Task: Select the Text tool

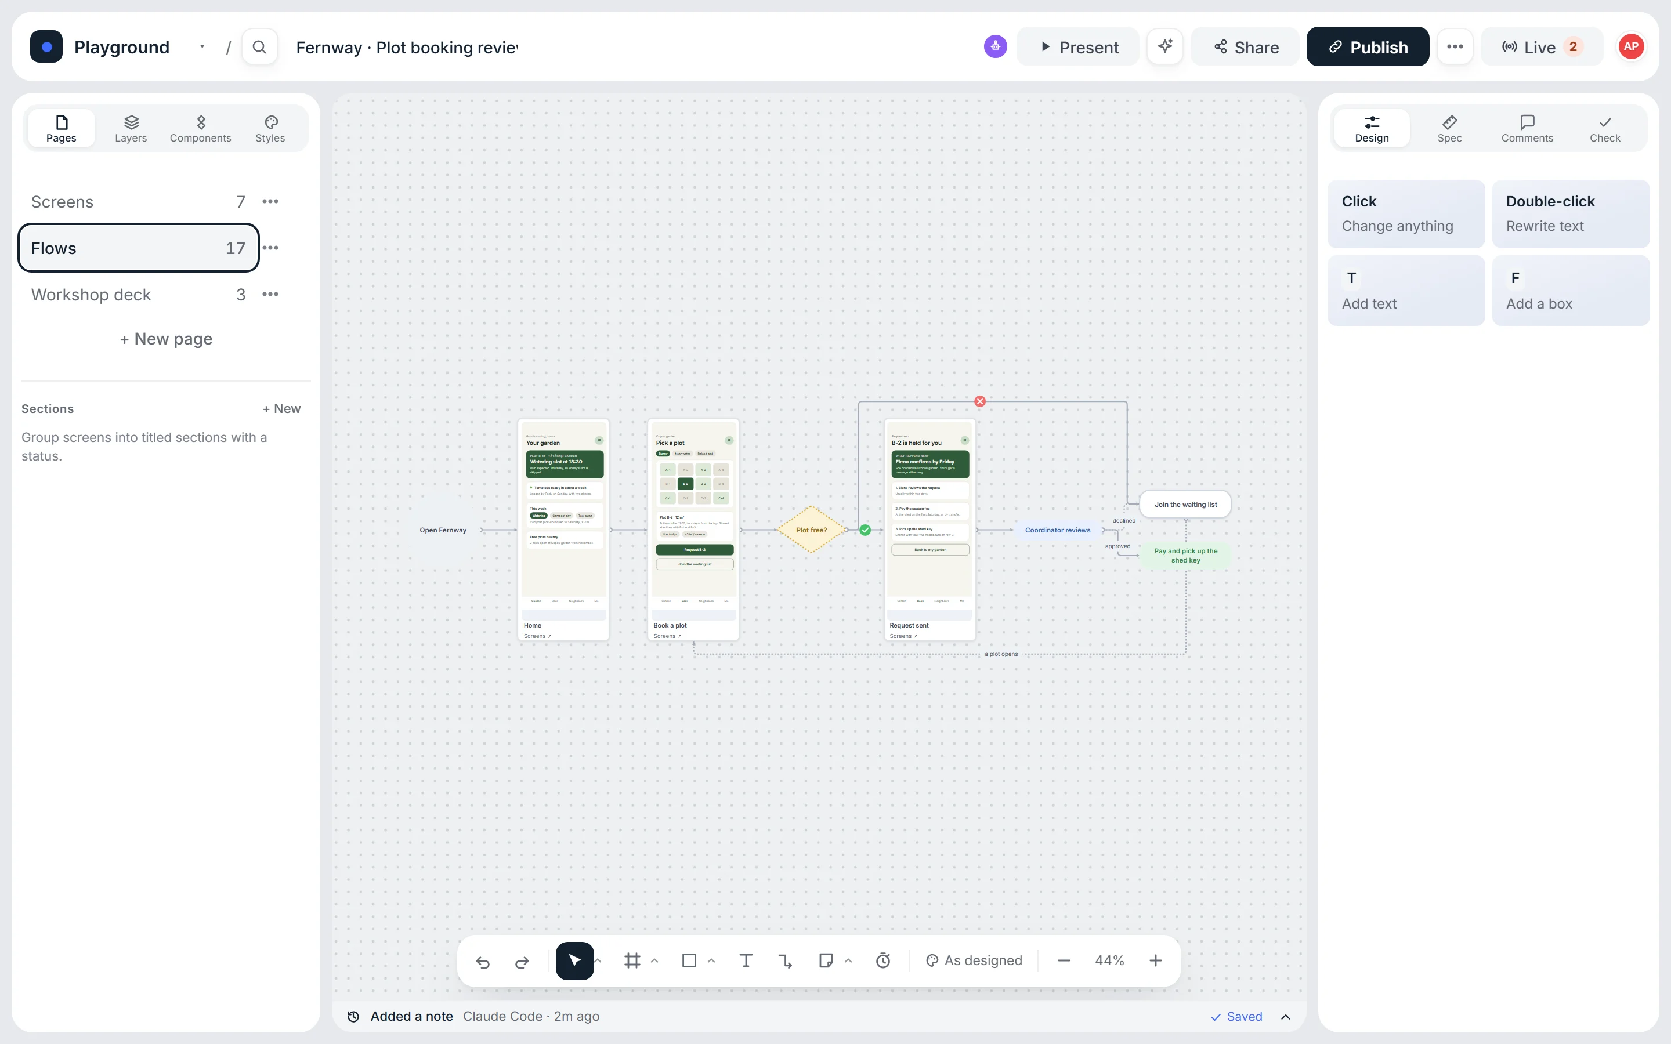Action: click(x=745, y=961)
